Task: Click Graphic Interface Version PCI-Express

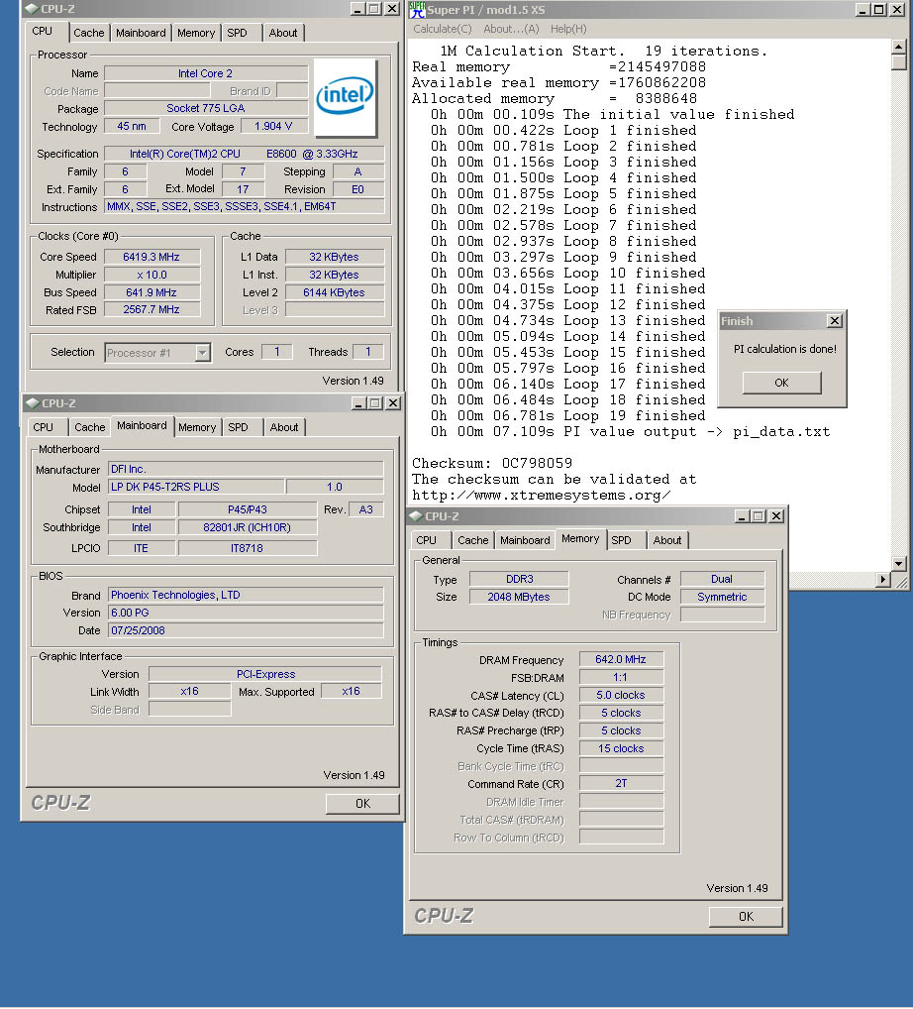Action: [x=265, y=674]
